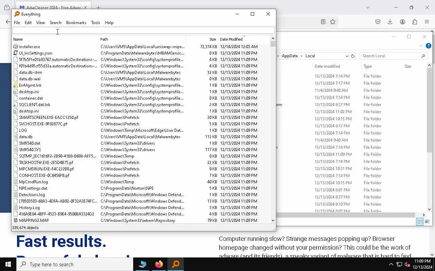Expand the File Explorer ribbon chevron

click(x=421, y=46)
